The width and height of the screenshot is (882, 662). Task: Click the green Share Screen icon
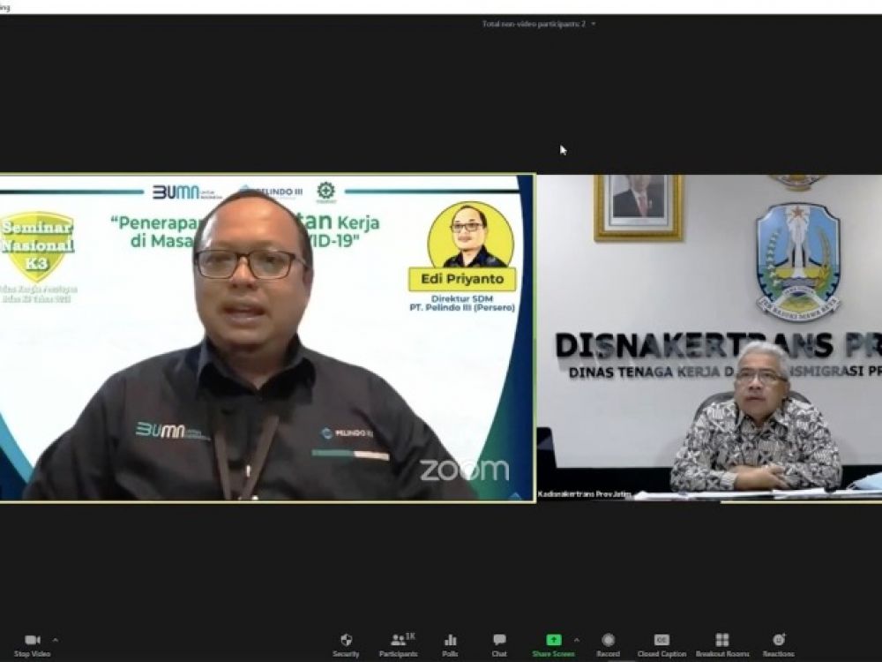tap(553, 640)
